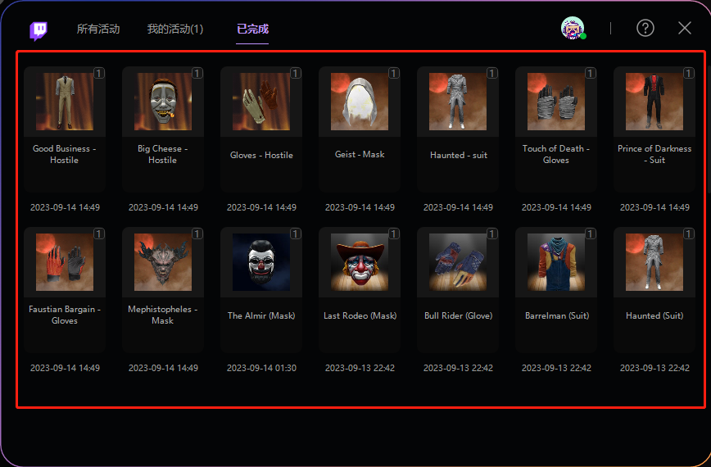Click the count badge on Prince of Darkness card
The width and height of the screenshot is (711, 467).
688,73
